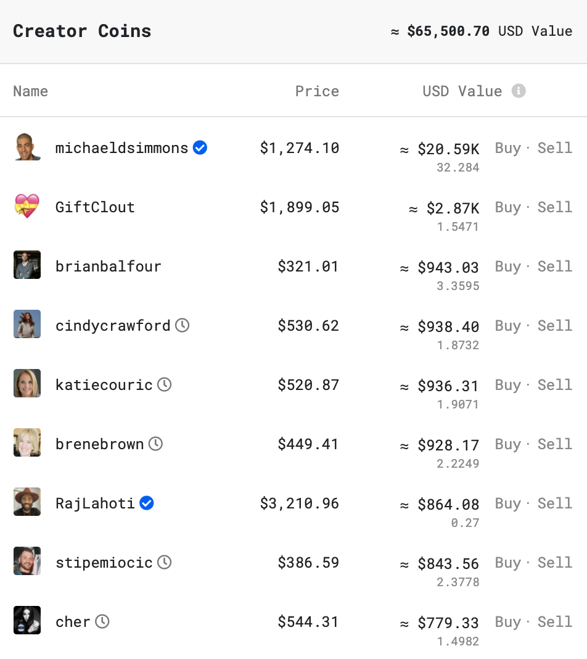Sell GiftClout creator coin
This screenshot has height=659, width=587.
[x=555, y=207]
